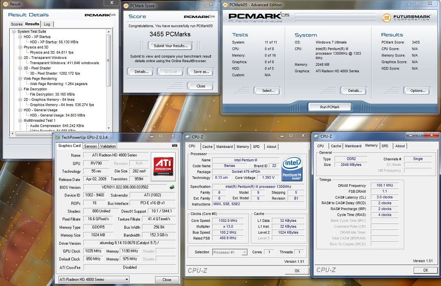Collapse the Web Page Rendering node
Image resolution: width=441 pixels, height=286 pixels.
pos(20,78)
